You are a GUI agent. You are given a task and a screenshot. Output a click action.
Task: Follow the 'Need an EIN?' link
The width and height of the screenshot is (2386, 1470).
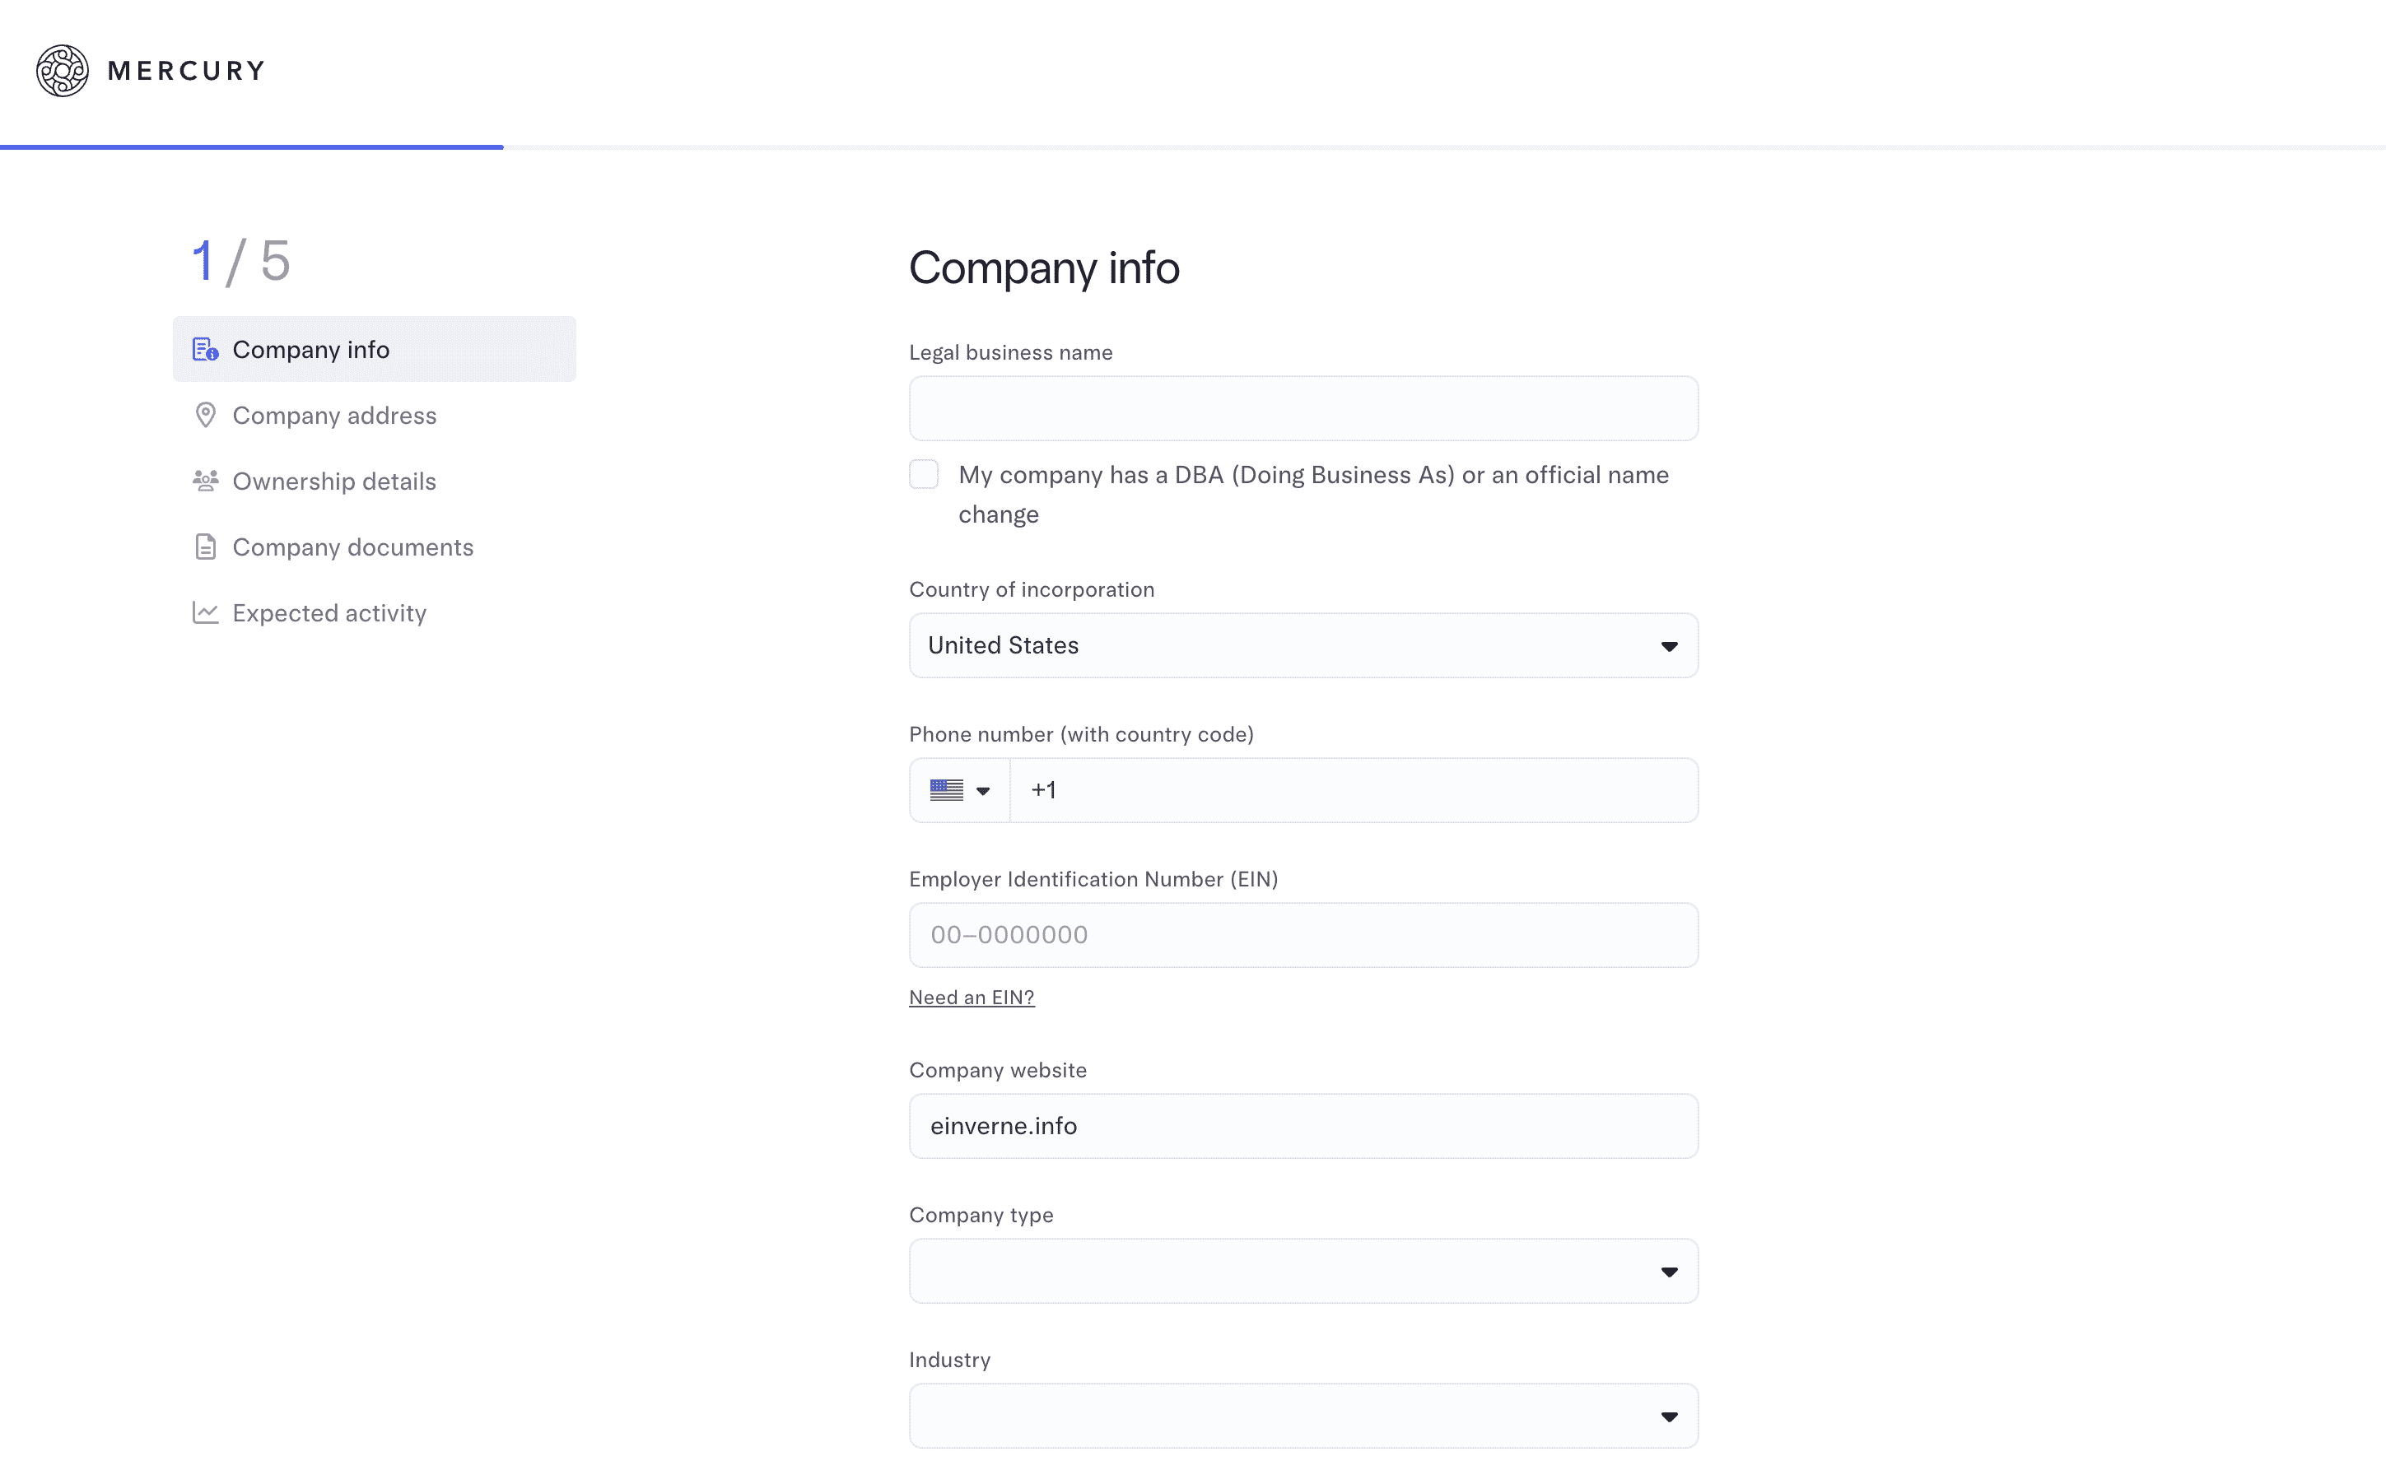tap(972, 998)
